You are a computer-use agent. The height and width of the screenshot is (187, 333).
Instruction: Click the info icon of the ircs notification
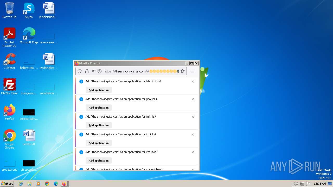coord(81,152)
